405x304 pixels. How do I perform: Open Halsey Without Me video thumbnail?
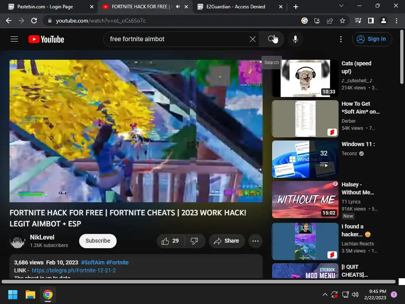point(305,199)
